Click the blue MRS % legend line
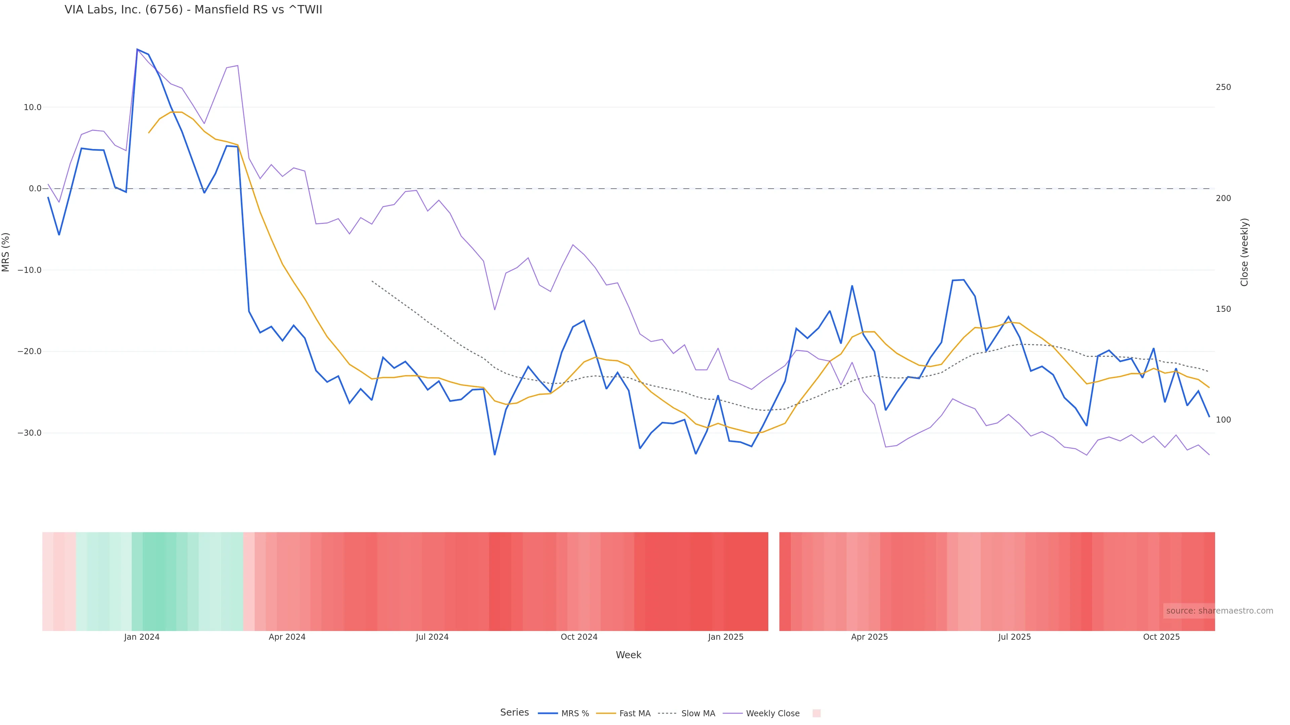The image size is (1290, 725). coord(547,714)
